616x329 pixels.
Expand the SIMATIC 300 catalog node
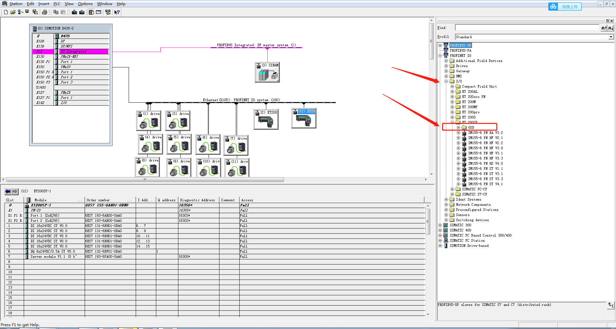click(440, 225)
